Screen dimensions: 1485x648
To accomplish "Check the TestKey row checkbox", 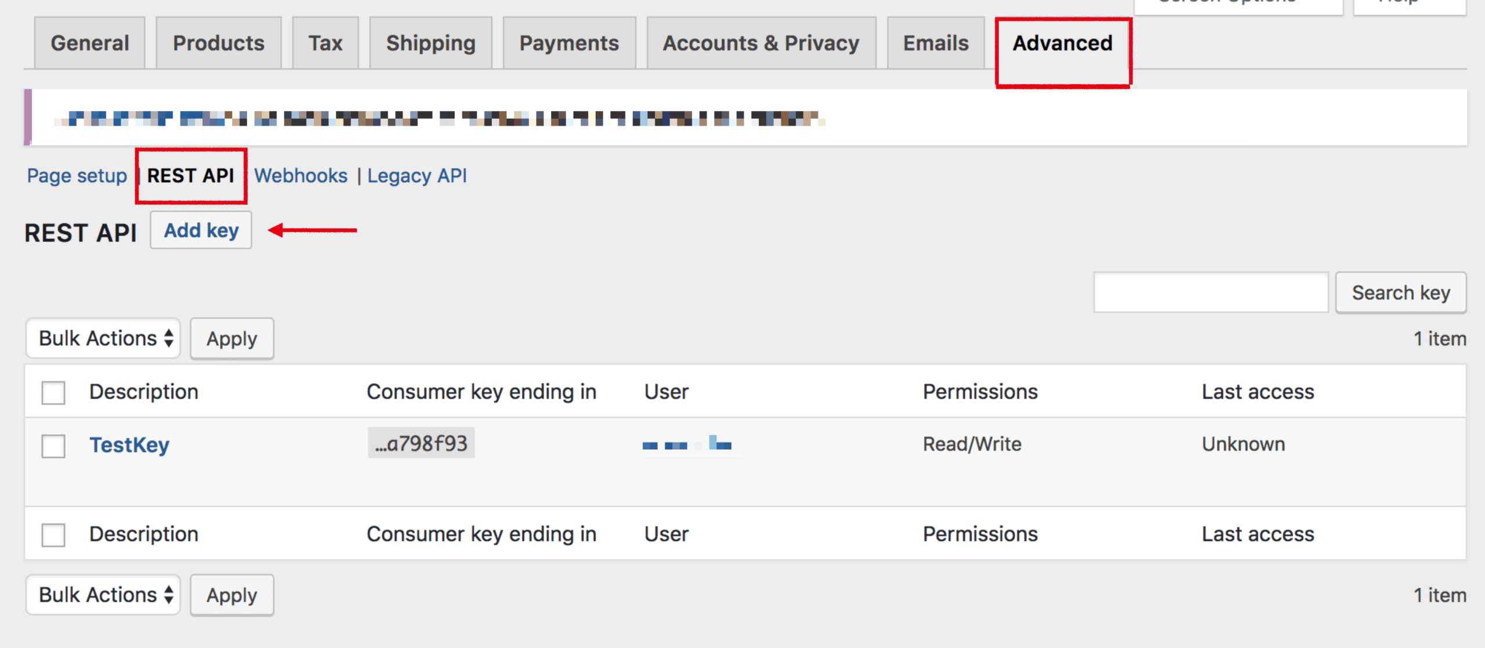I will click(x=53, y=445).
